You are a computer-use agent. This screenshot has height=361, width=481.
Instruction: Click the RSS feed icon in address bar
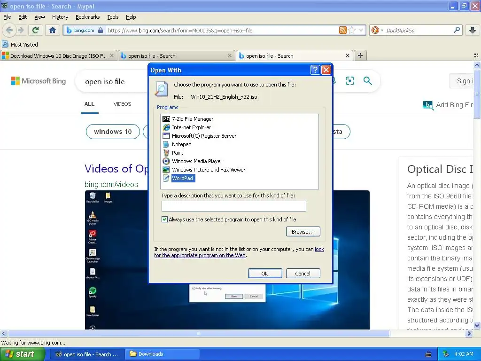(x=342, y=30)
